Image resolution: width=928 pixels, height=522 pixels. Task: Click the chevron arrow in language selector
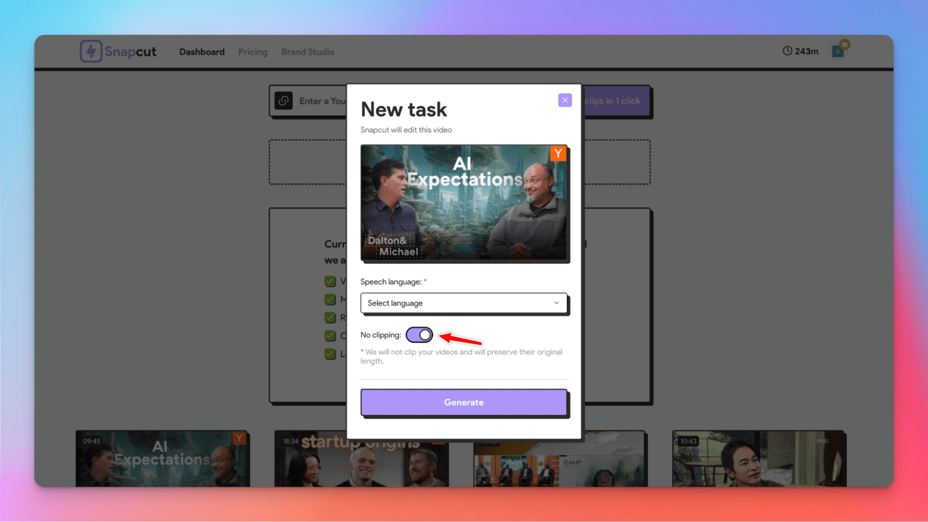pos(556,303)
